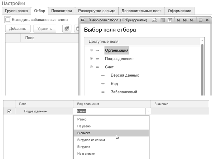The width and height of the screenshot is (213, 163).
Task: Collapse the Счет tree node
Action: coord(91,67)
